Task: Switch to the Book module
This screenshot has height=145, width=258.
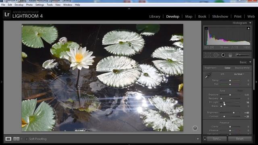Action: (202, 17)
